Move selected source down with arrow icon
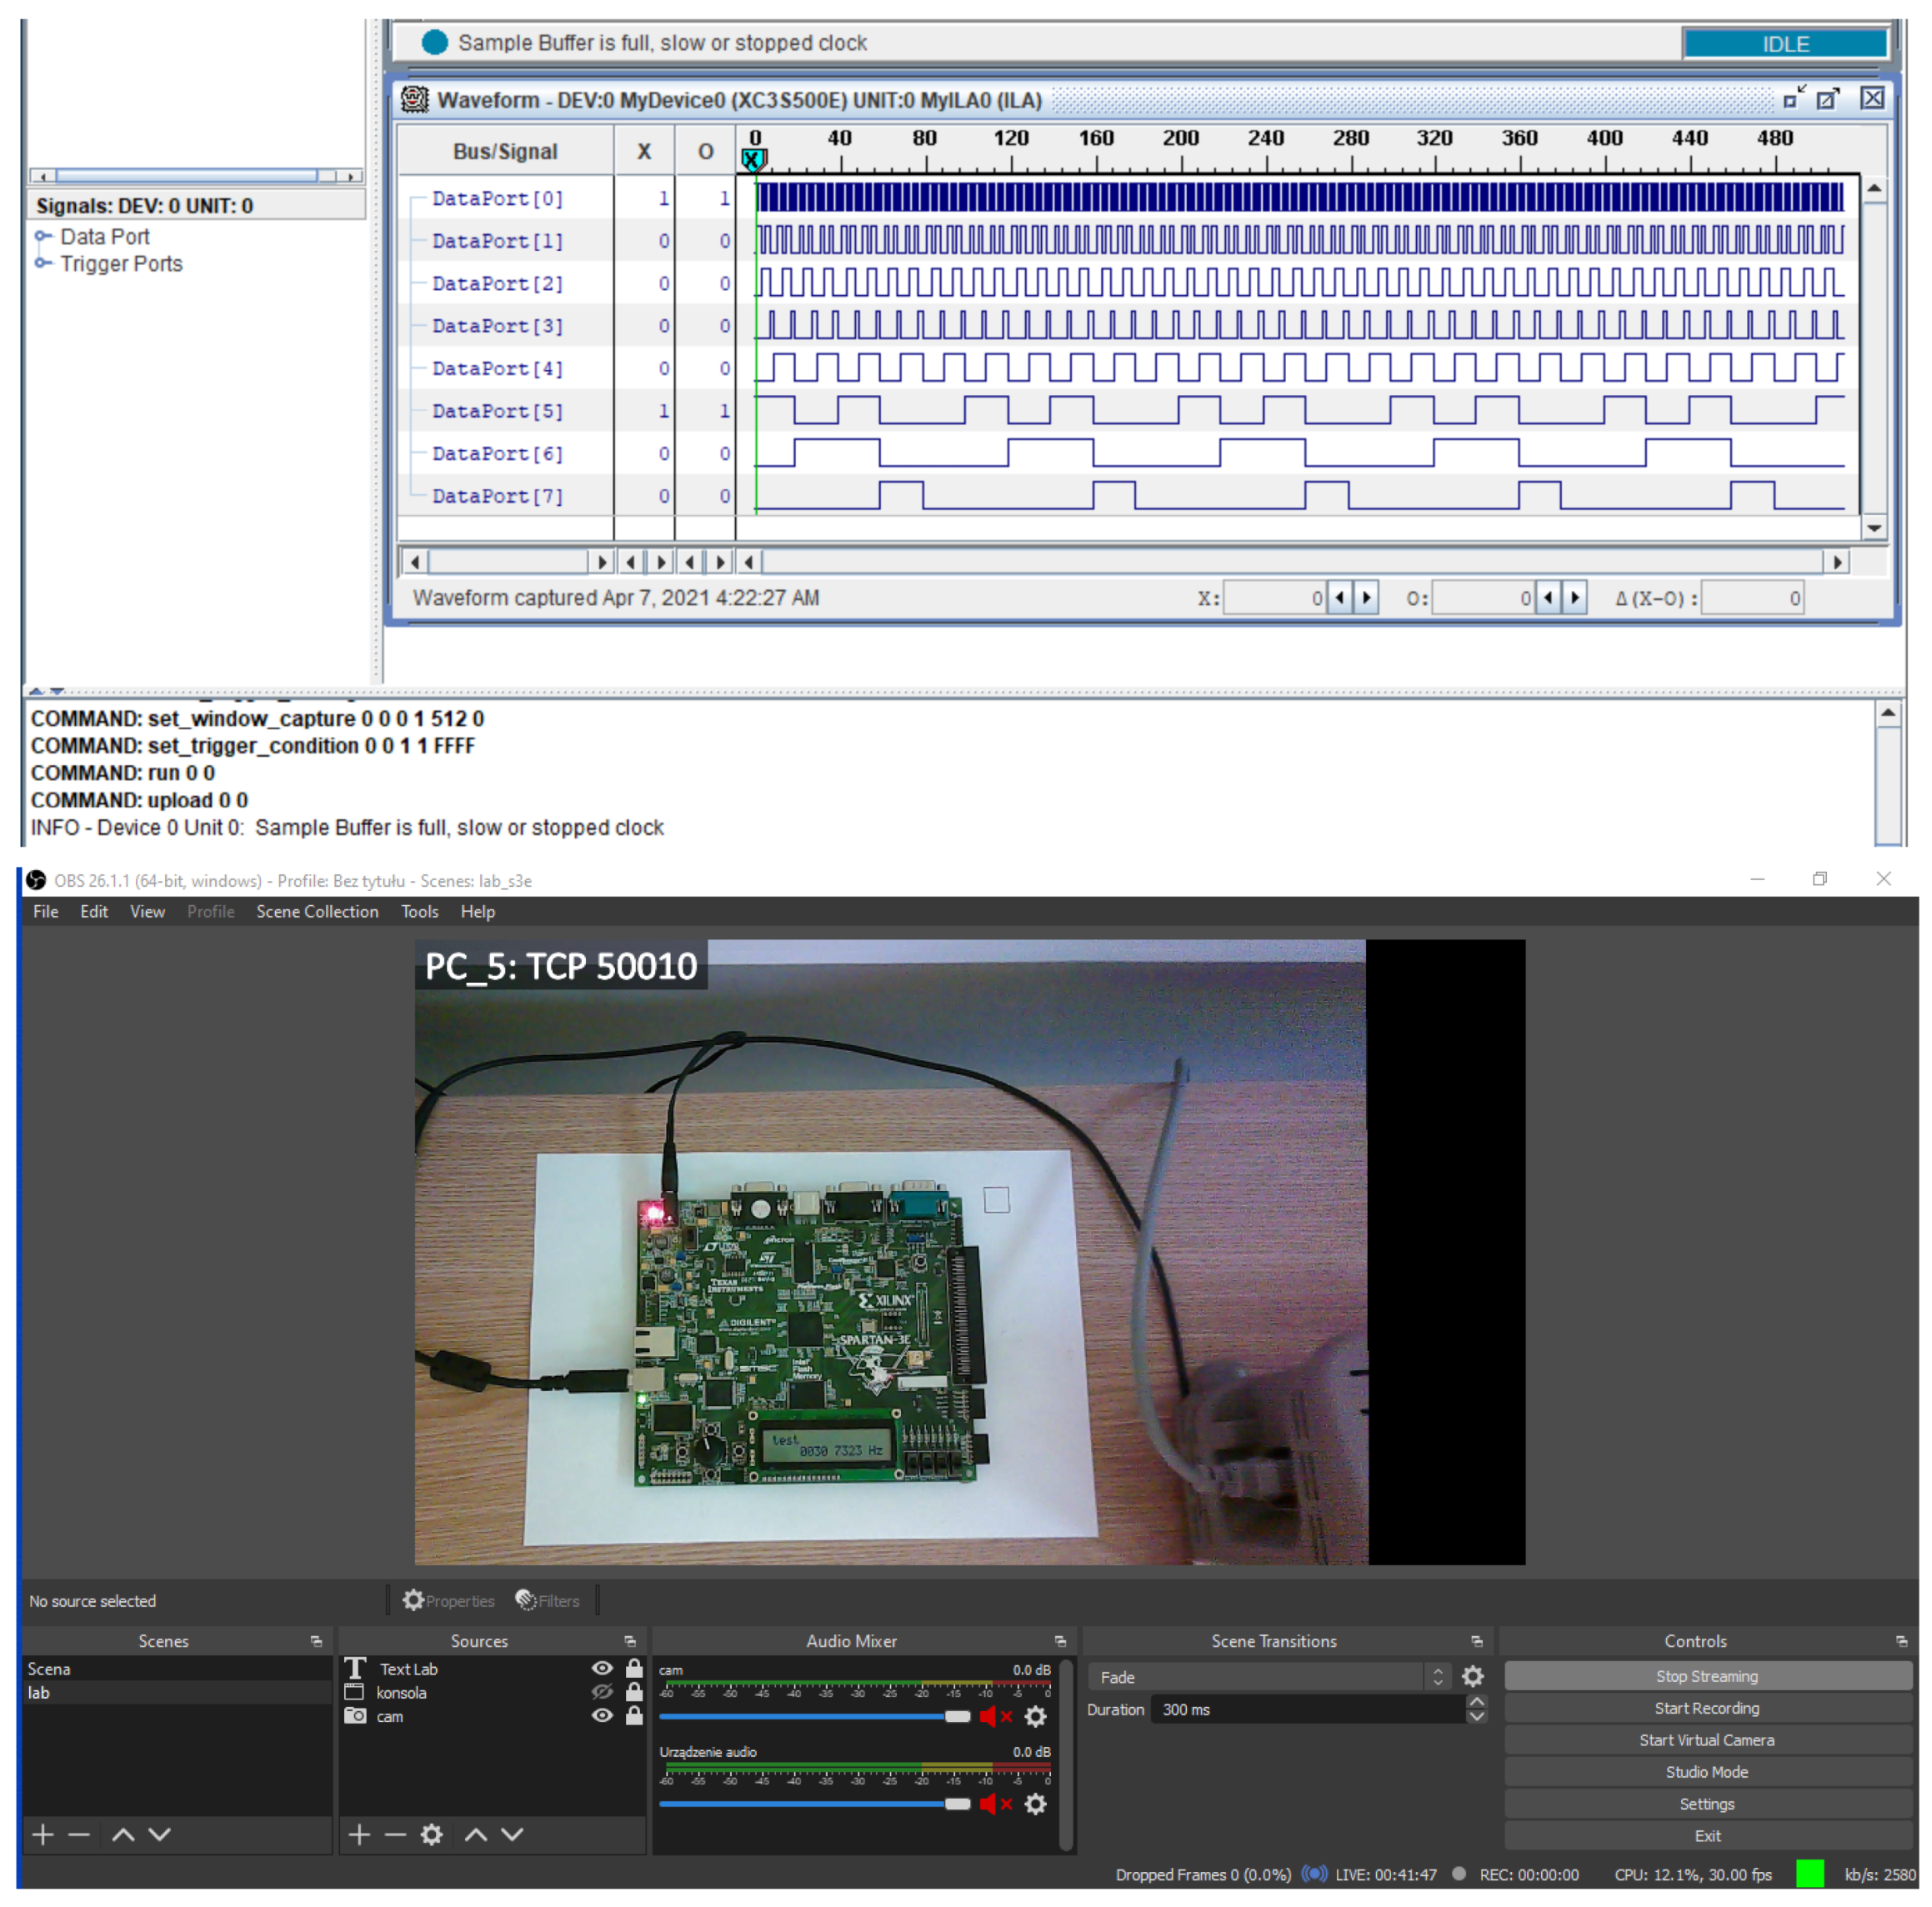This screenshot has width=1932, height=1907. tap(512, 1834)
